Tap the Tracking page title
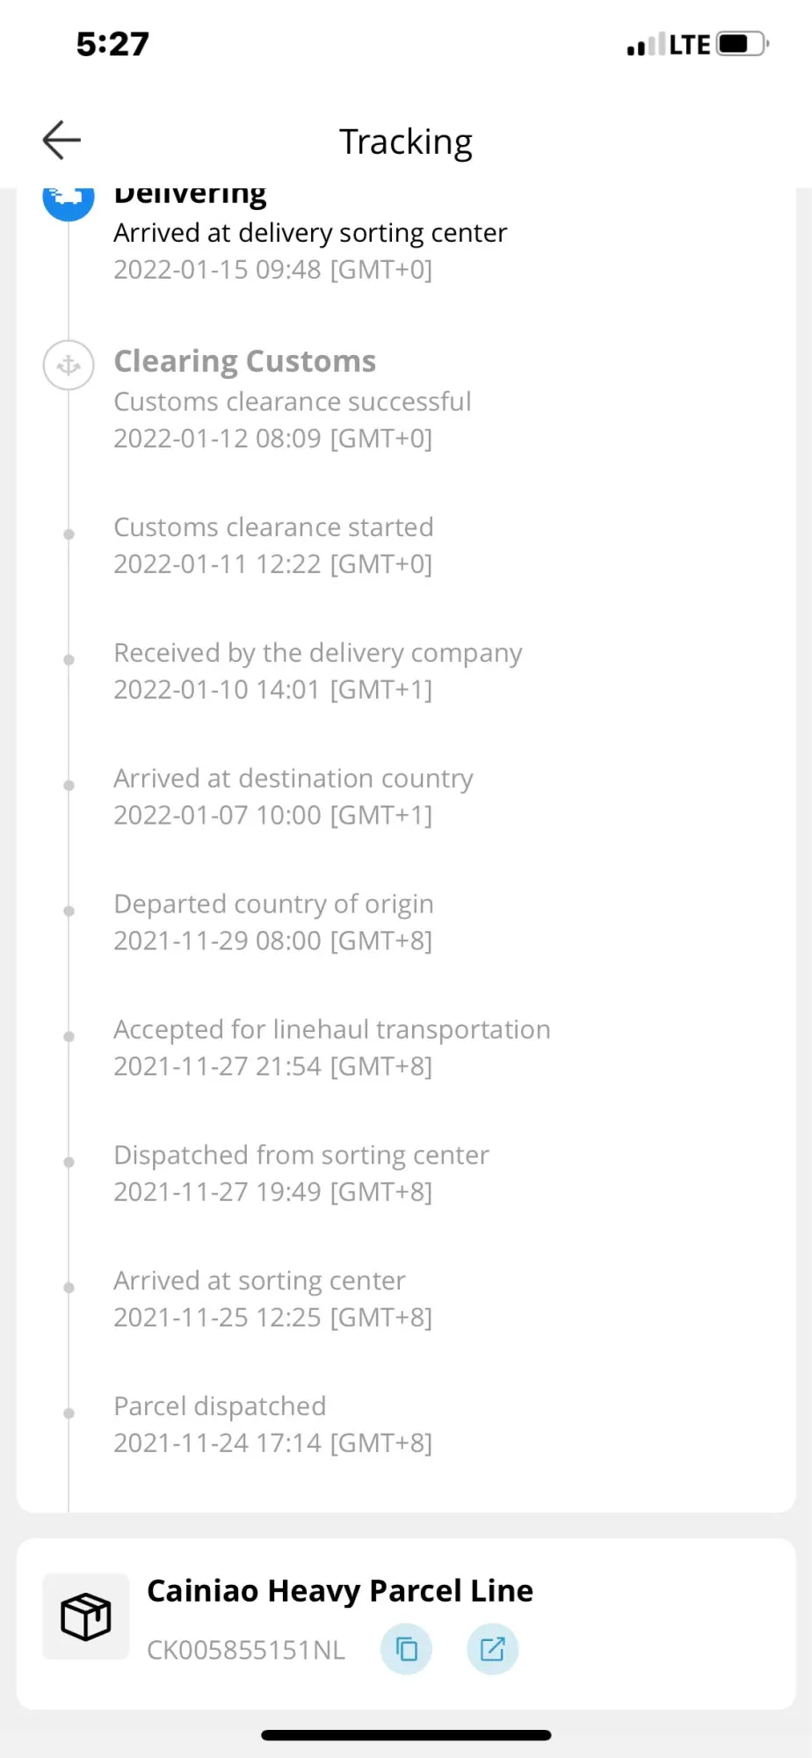Image resolution: width=812 pixels, height=1758 pixels. tap(406, 142)
